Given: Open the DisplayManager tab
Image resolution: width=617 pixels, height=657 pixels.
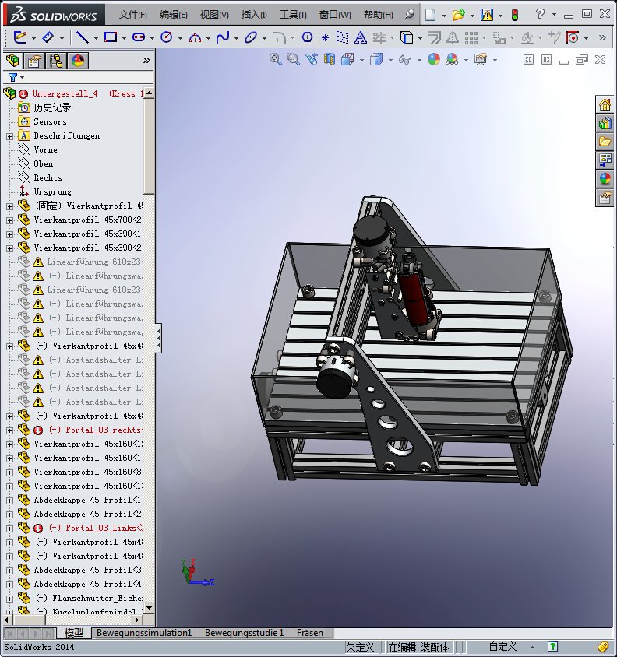Looking at the screenshot, I should (x=78, y=61).
